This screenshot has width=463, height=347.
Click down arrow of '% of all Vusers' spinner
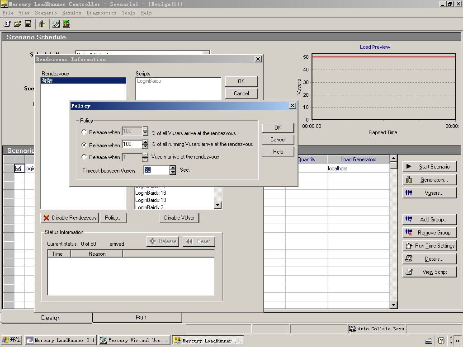(x=145, y=134)
